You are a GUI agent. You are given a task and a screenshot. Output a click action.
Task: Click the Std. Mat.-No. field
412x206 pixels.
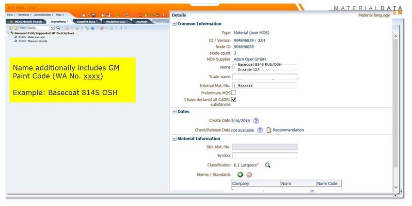pyautogui.click(x=265, y=147)
